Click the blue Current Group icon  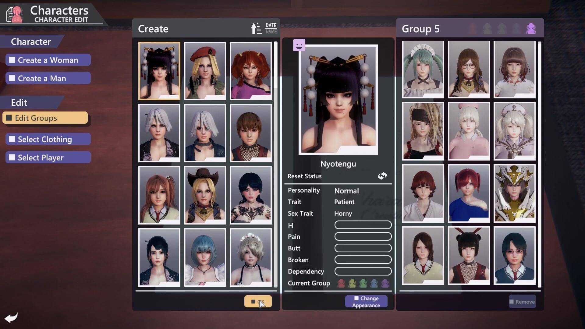[x=374, y=283]
